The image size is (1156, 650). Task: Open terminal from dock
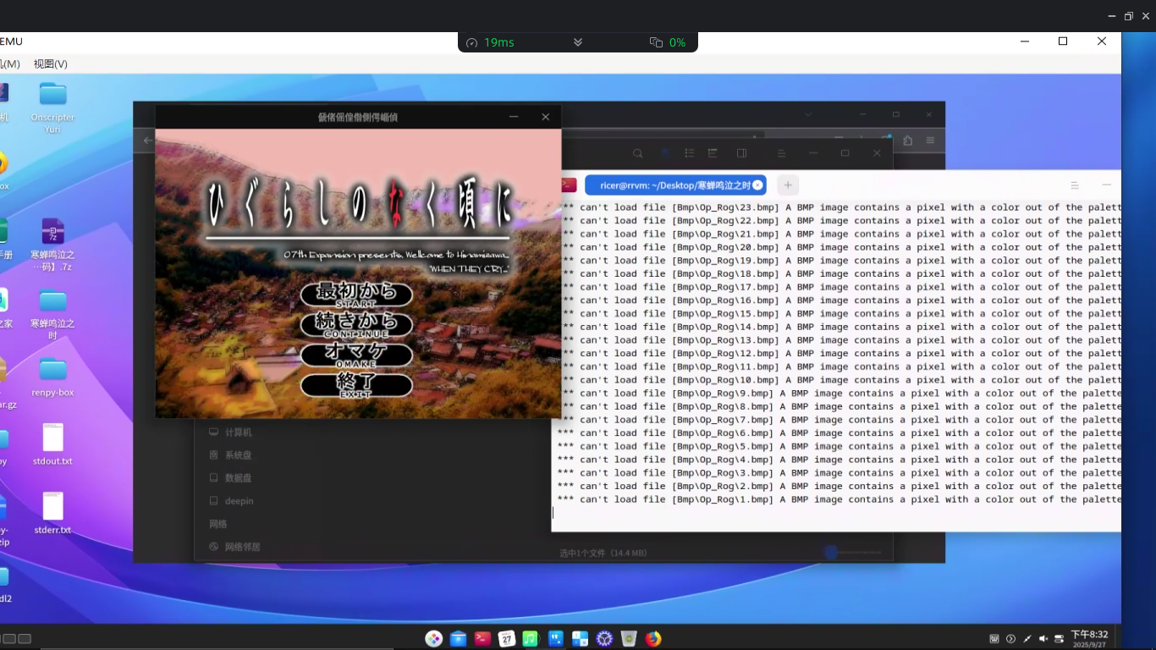click(x=482, y=639)
